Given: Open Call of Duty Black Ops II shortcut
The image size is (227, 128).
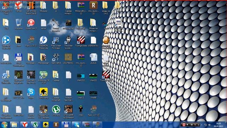Looking at the screenshot, I should click(31, 8).
